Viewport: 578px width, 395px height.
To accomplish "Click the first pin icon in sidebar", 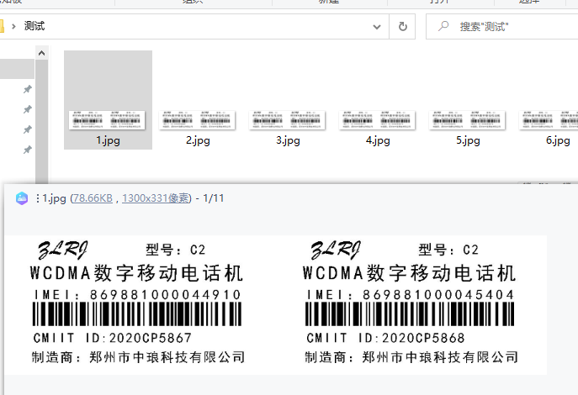I will click(27, 89).
